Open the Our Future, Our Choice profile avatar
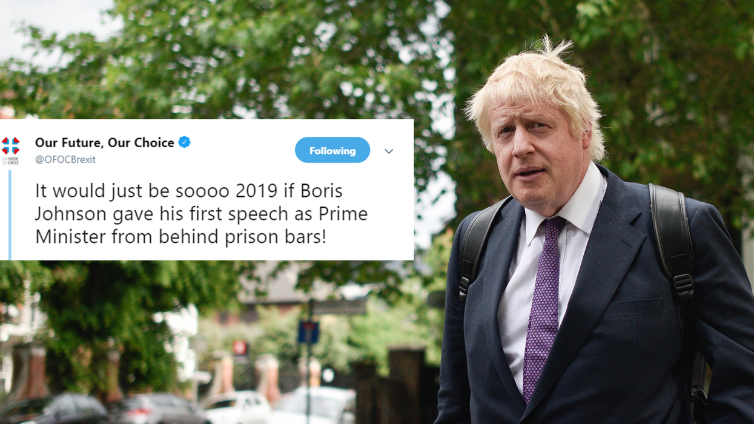754x424 pixels. pos(10,146)
